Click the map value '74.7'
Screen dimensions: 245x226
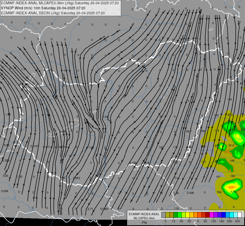231,130
